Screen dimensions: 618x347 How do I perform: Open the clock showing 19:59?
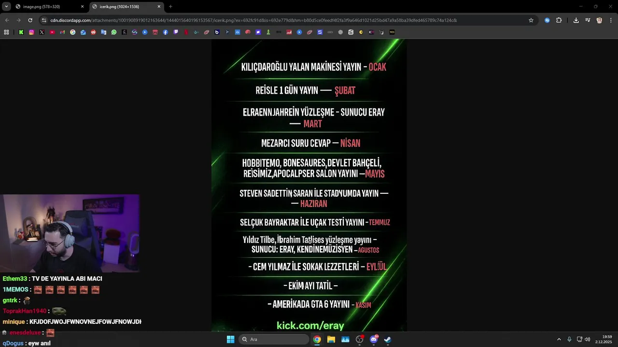604,339
